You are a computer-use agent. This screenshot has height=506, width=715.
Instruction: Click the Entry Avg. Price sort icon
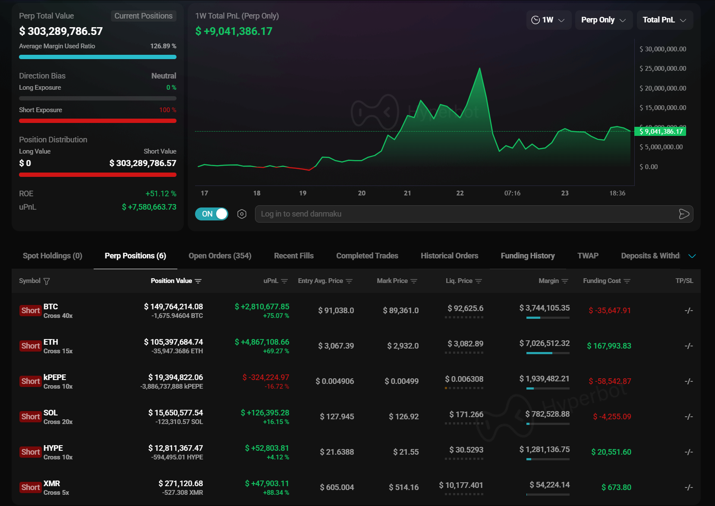click(349, 281)
